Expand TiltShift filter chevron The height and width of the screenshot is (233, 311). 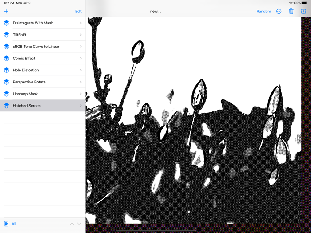click(x=80, y=35)
